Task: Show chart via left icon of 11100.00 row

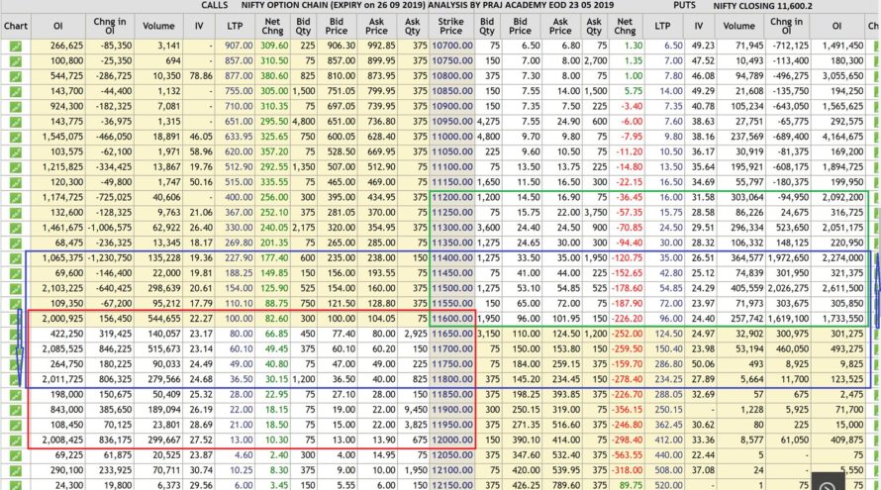Action: [x=15, y=167]
